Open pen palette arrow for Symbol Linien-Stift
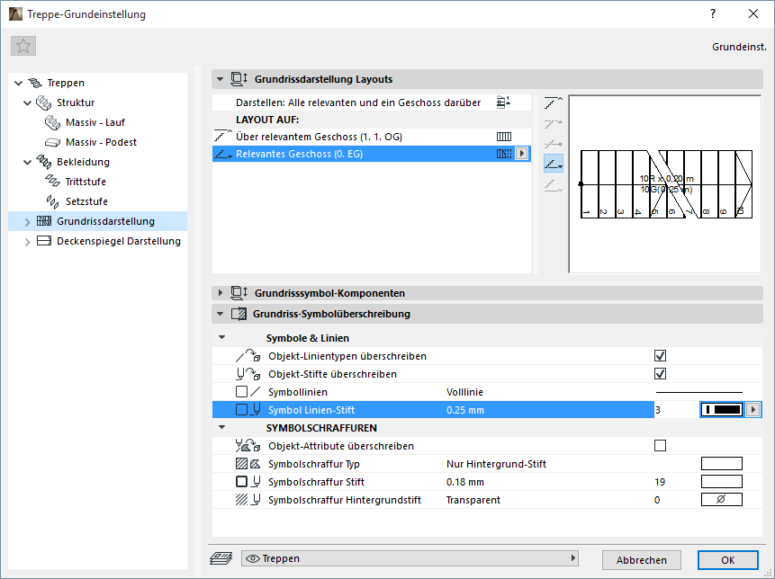 tap(752, 409)
